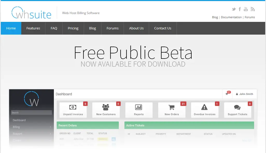
Task: Click the red 1 badge on Overdue Invoices
Action: 217,104
